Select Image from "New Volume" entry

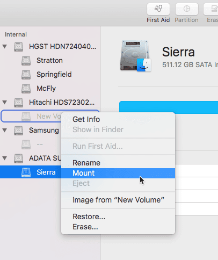pos(118,200)
